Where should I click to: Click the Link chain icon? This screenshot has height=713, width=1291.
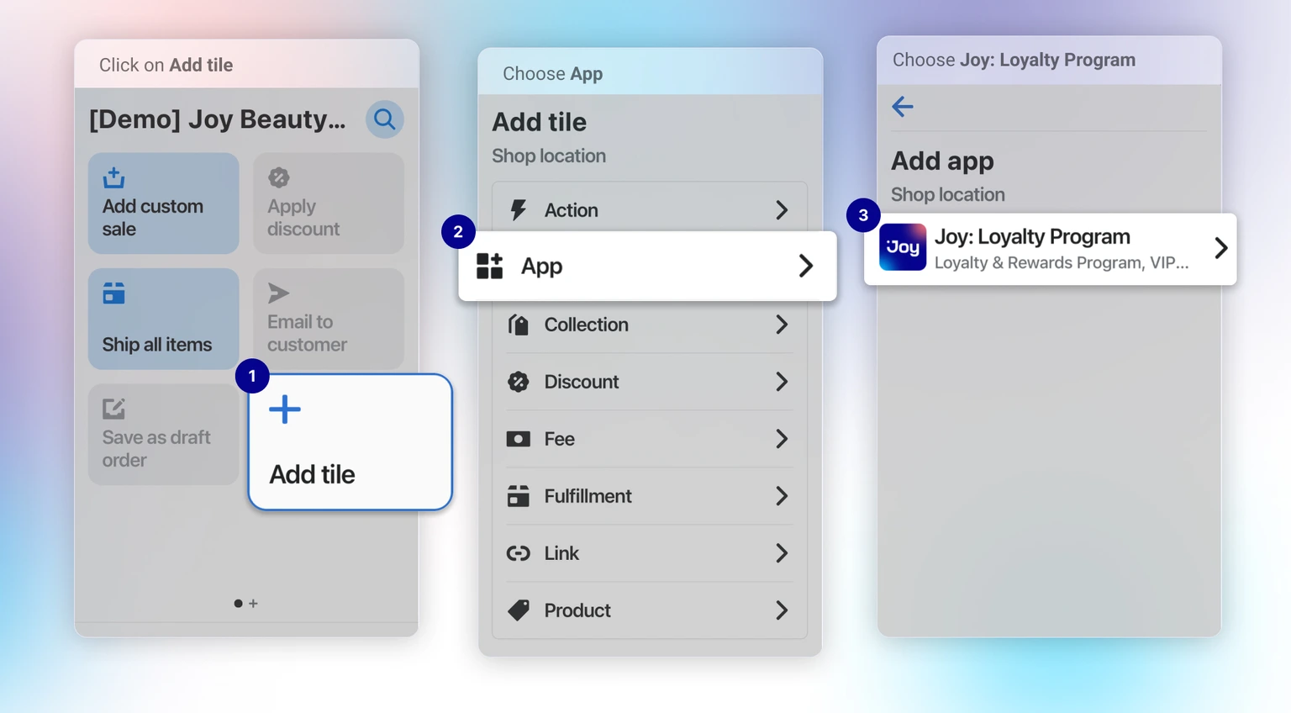coord(519,553)
